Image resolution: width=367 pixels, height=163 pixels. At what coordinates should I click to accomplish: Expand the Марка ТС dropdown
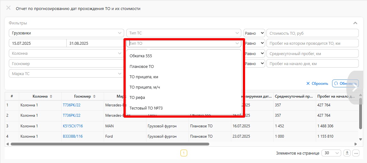coord(66,74)
